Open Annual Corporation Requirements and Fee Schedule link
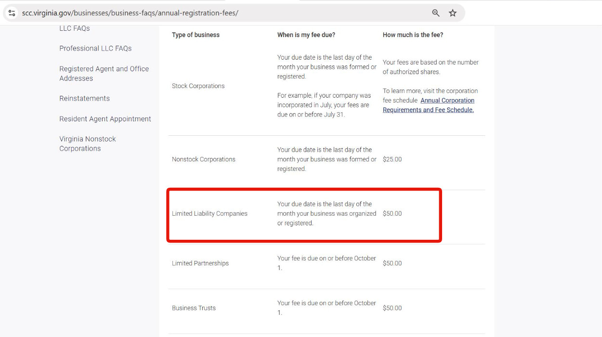 click(x=429, y=105)
